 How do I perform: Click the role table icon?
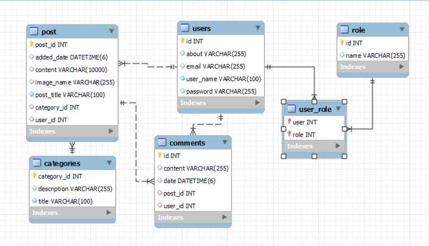(345, 30)
